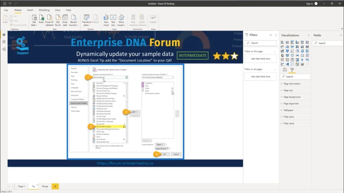
Task: Open More visuals dropdown
Action: [x=121, y=20]
